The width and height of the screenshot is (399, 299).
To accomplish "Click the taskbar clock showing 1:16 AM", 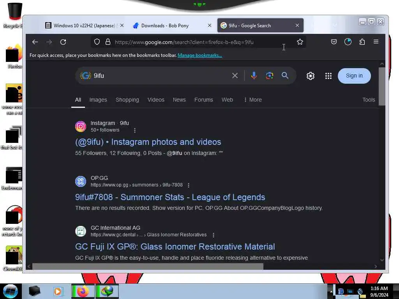I will [379, 291].
